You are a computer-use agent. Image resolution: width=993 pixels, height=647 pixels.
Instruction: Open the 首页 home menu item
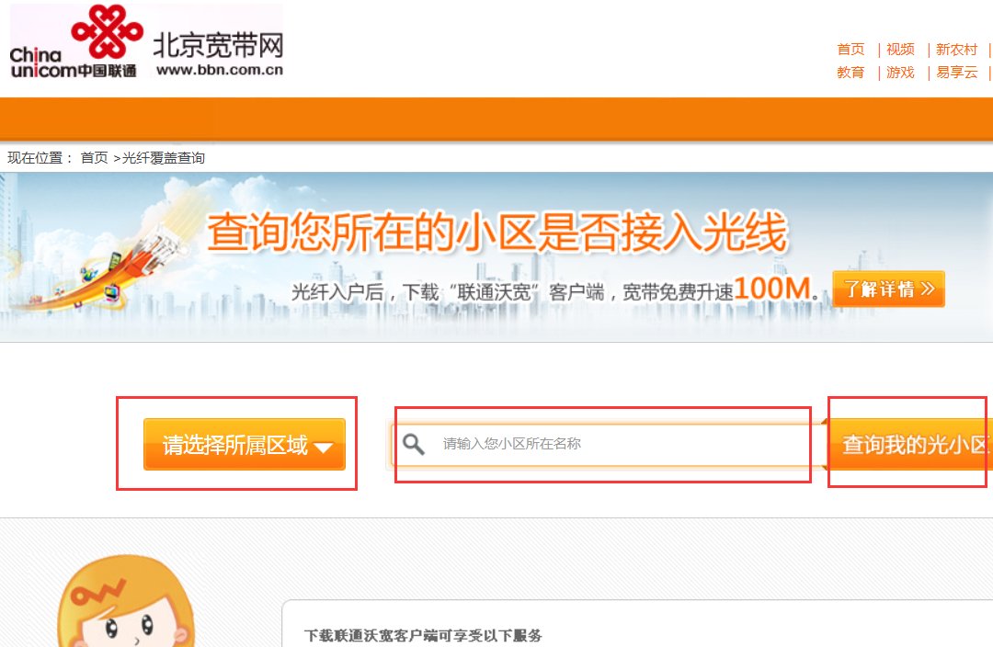click(850, 49)
